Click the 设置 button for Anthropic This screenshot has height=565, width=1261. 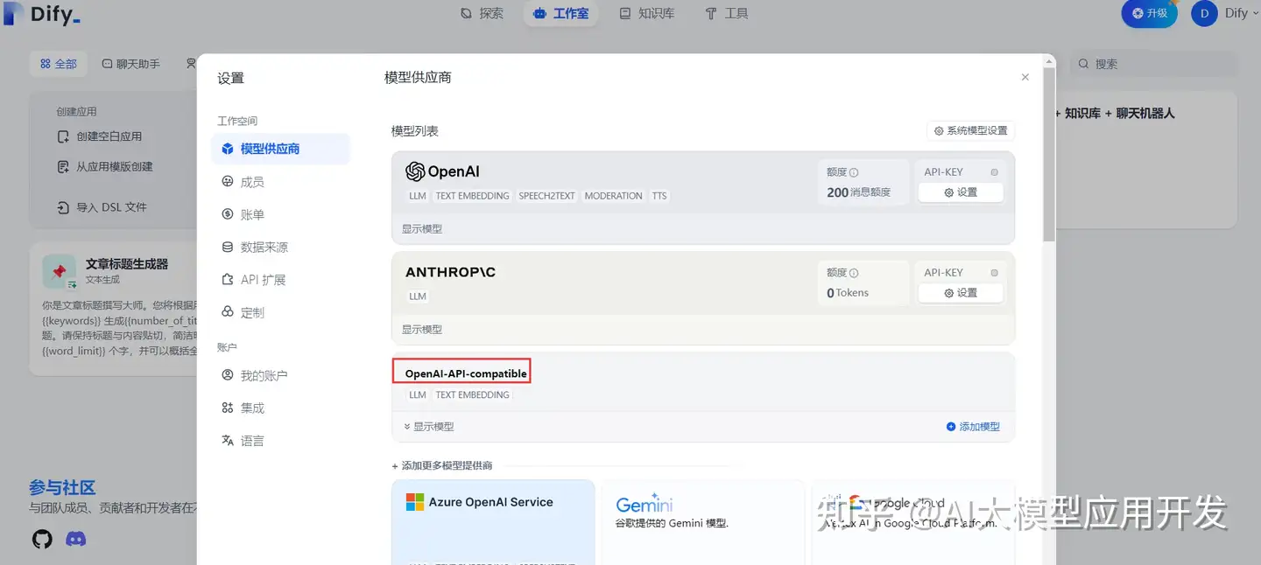click(x=961, y=293)
